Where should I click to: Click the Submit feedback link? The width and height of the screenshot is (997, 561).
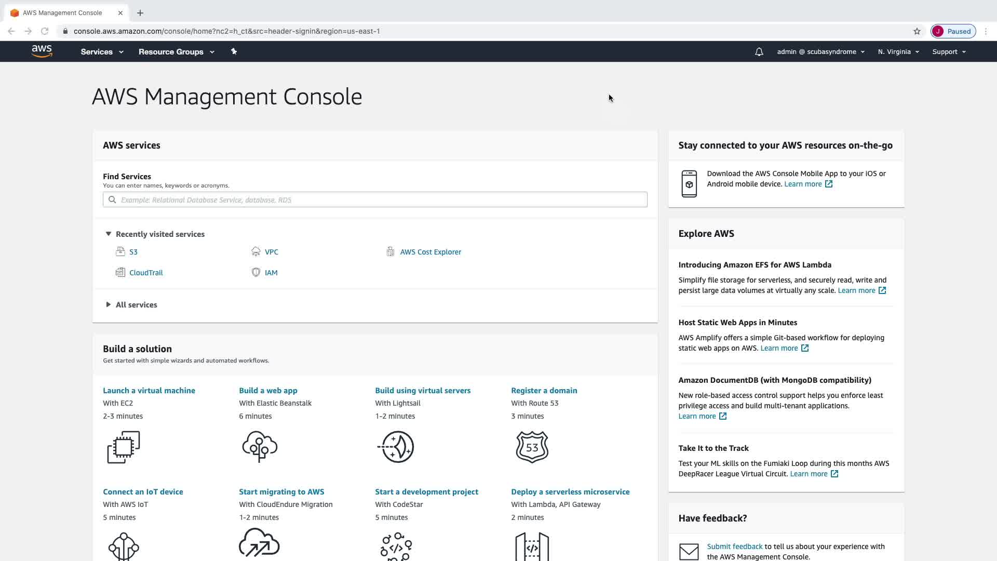[x=734, y=546]
